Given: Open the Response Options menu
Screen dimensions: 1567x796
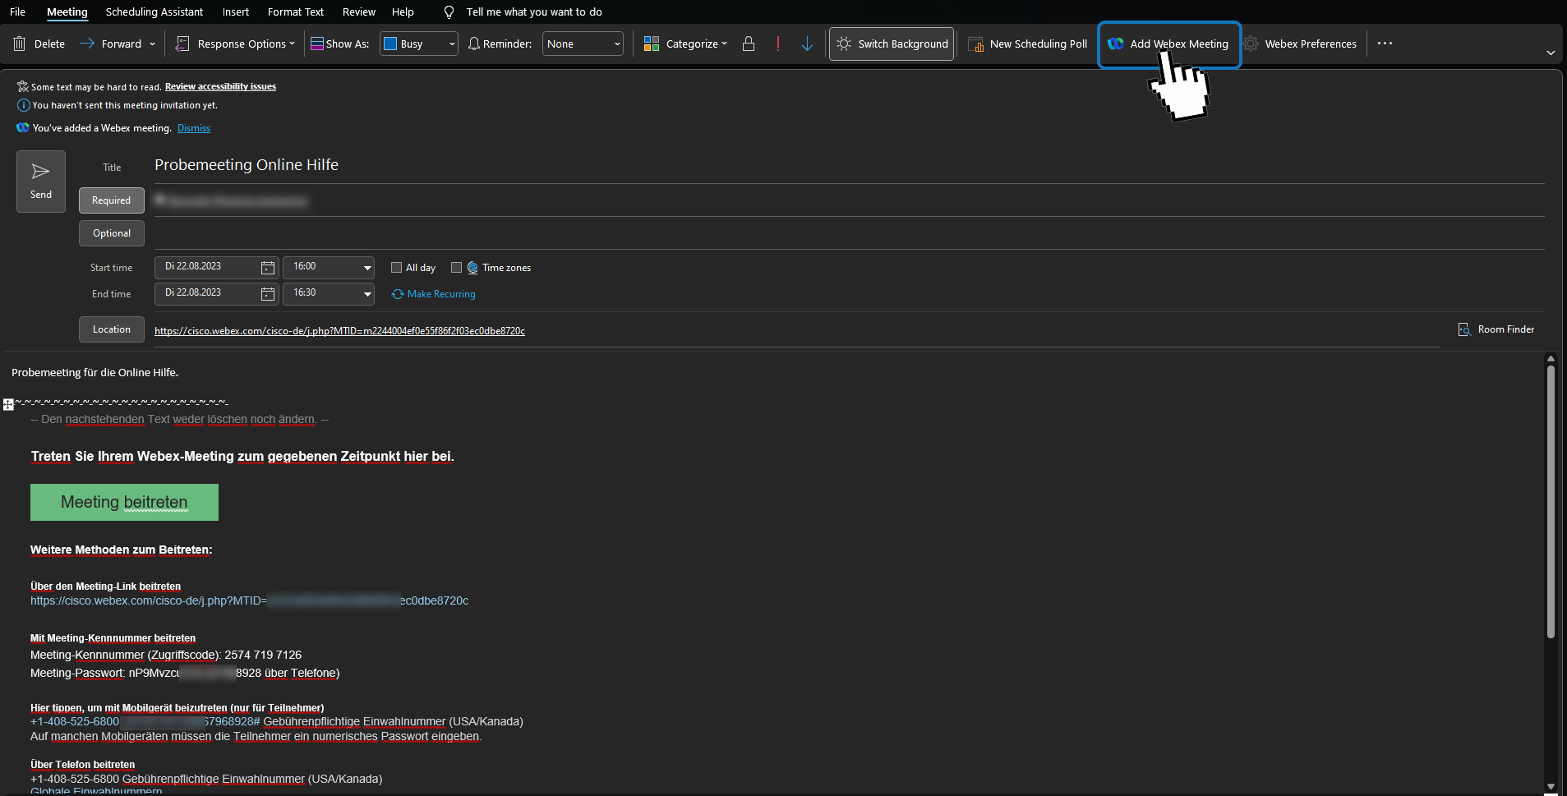Looking at the screenshot, I should click(x=235, y=44).
